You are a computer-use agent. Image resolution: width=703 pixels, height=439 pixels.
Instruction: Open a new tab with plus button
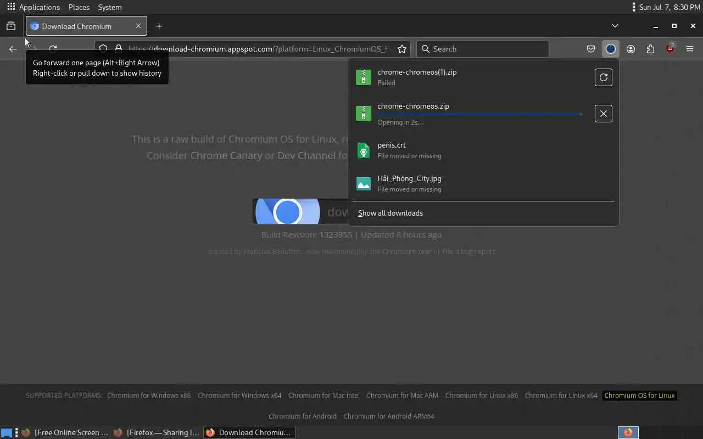click(159, 26)
